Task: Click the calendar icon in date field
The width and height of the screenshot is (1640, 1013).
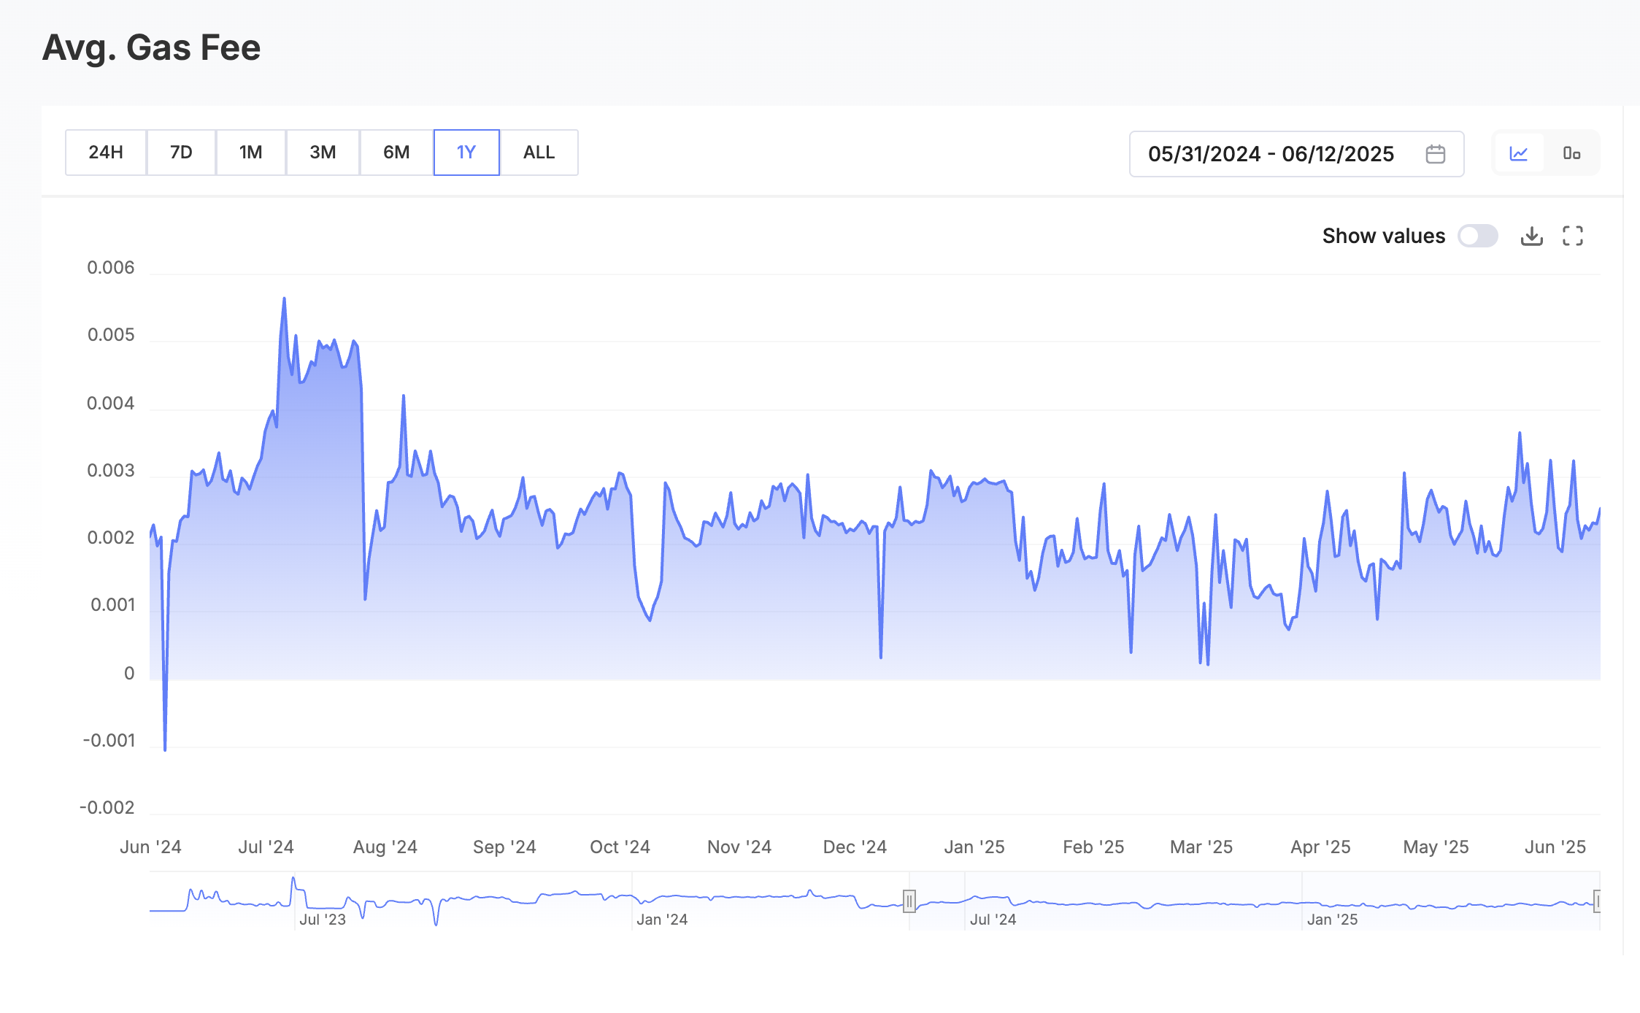Action: (x=1435, y=154)
